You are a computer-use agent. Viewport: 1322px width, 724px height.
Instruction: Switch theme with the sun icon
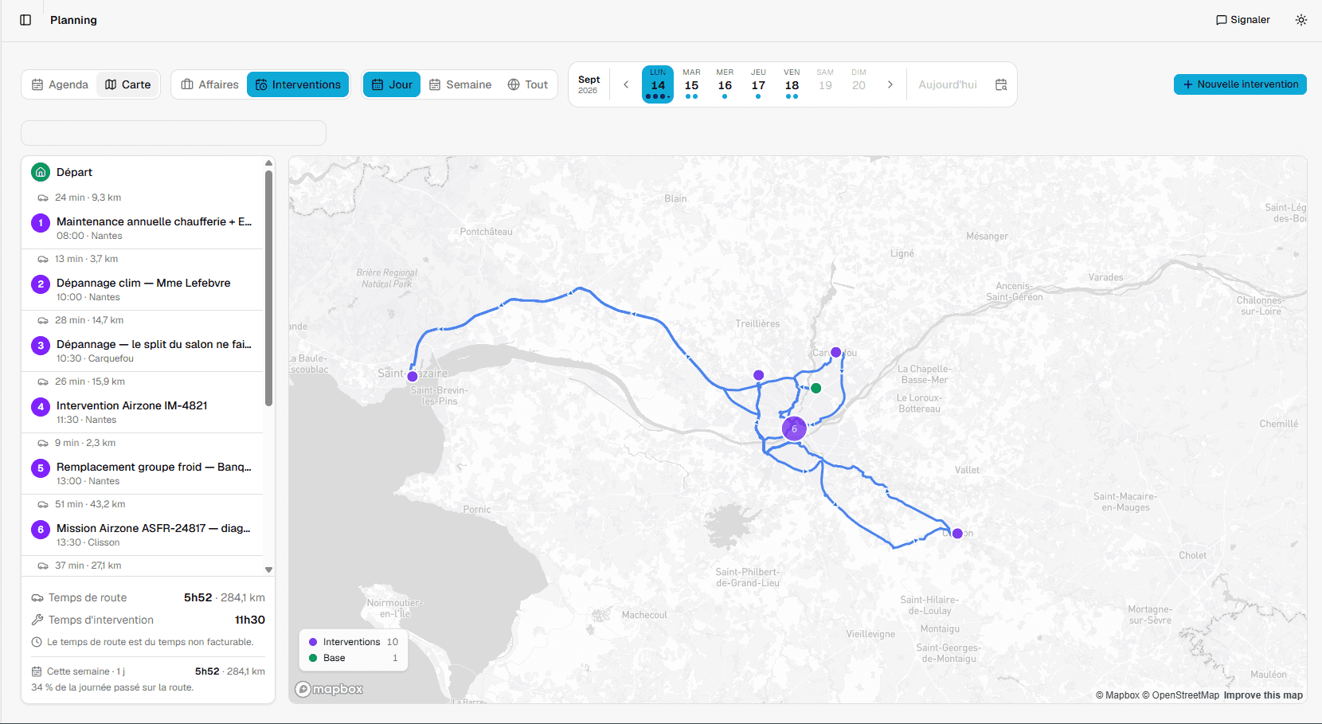(1301, 20)
